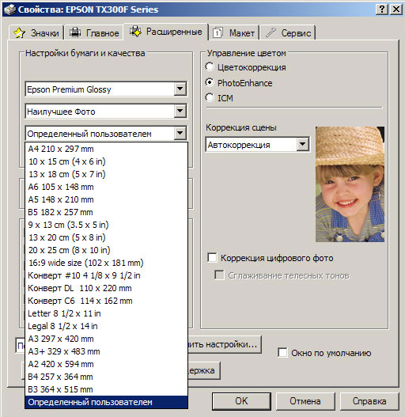
Task: Select 9 x 13 cm size
Action: click(x=106, y=225)
